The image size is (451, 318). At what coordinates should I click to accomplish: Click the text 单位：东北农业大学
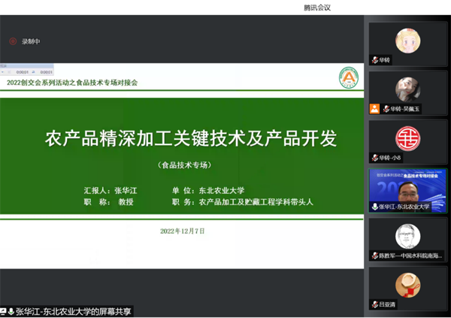point(208,190)
